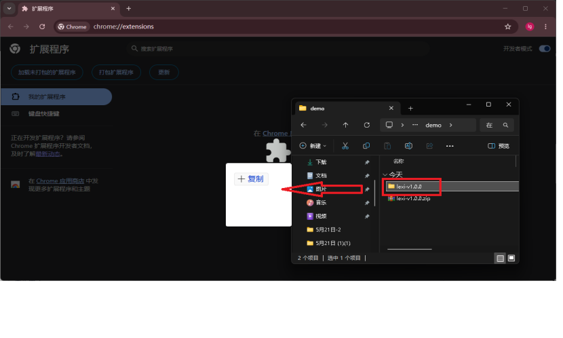Click 打包扩展程序 button

point(117,73)
